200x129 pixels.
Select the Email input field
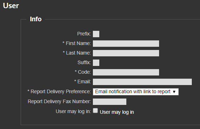(x=142, y=82)
